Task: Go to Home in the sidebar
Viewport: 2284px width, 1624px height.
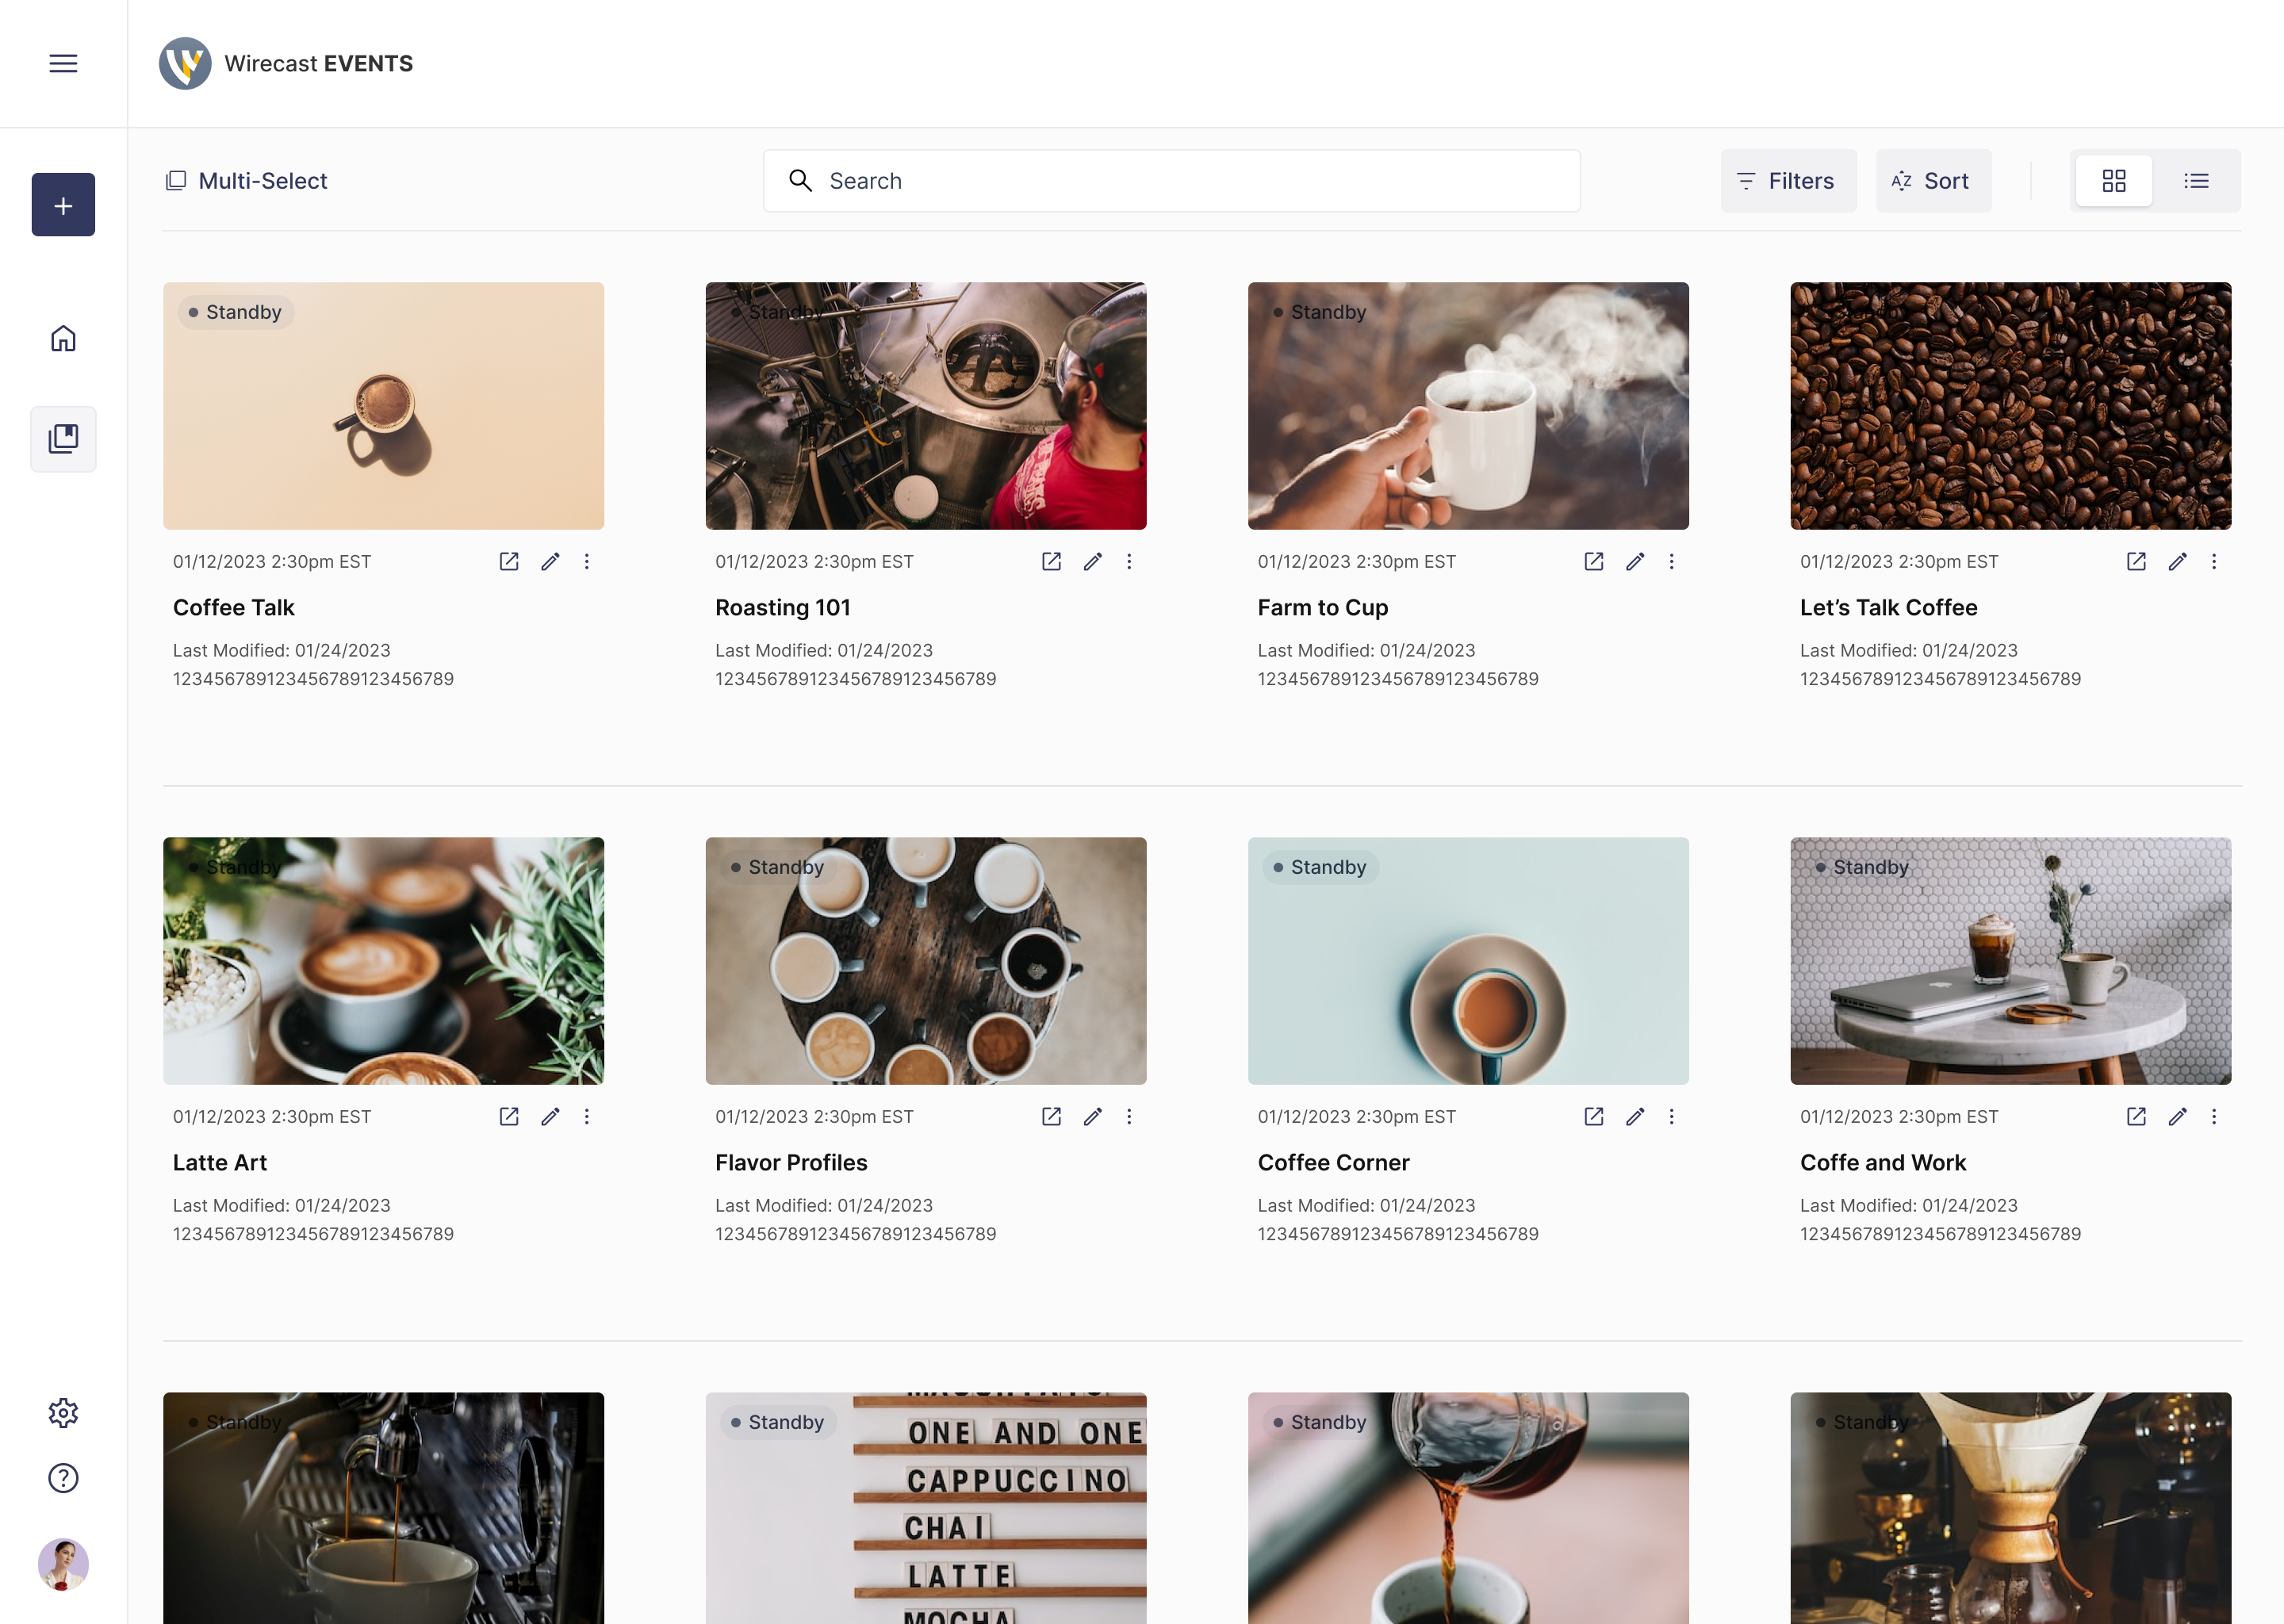Action: (63, 339)
